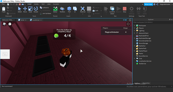Screen dimensions: 173x92
Task: Switch to the TEST ribbon tab
Action: point(43,4)
